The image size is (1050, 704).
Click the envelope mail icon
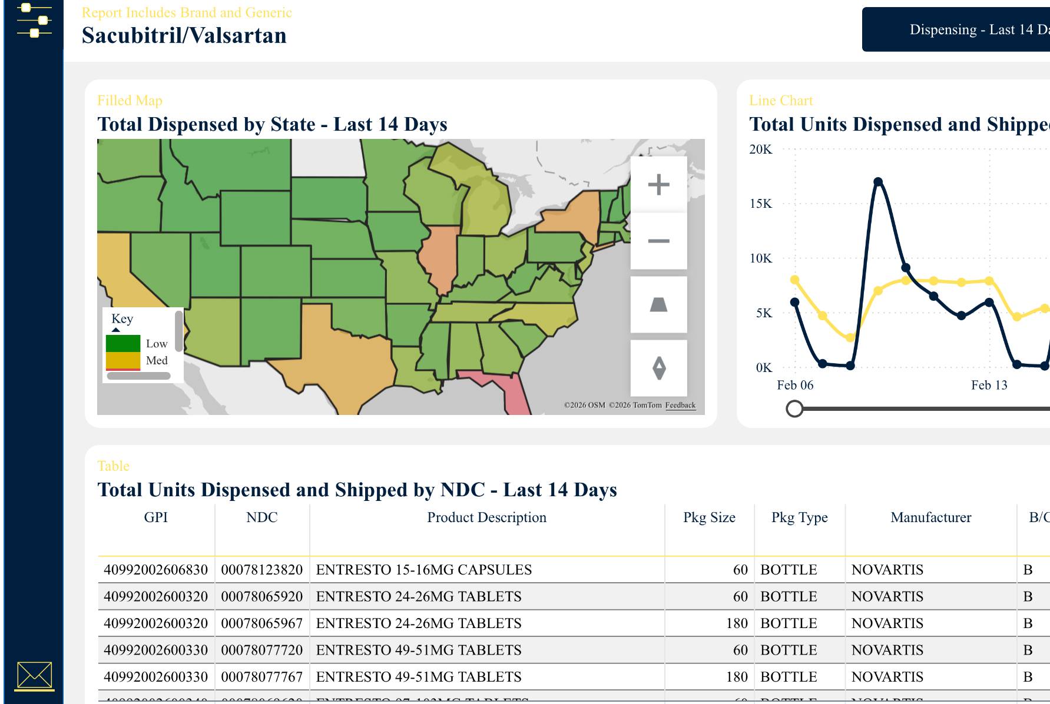point(34,676)
